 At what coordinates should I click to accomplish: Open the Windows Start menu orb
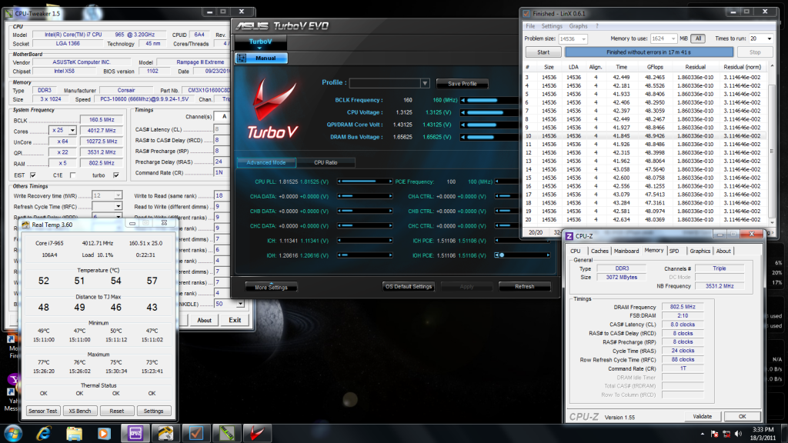12,433
